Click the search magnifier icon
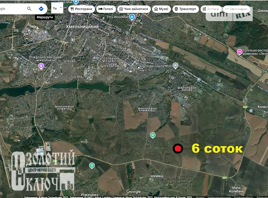Viewport: 268px width, 198px height. click(29, 9)
